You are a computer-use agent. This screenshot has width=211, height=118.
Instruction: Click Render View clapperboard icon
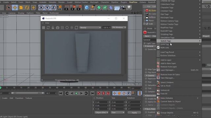pos(66,8)
